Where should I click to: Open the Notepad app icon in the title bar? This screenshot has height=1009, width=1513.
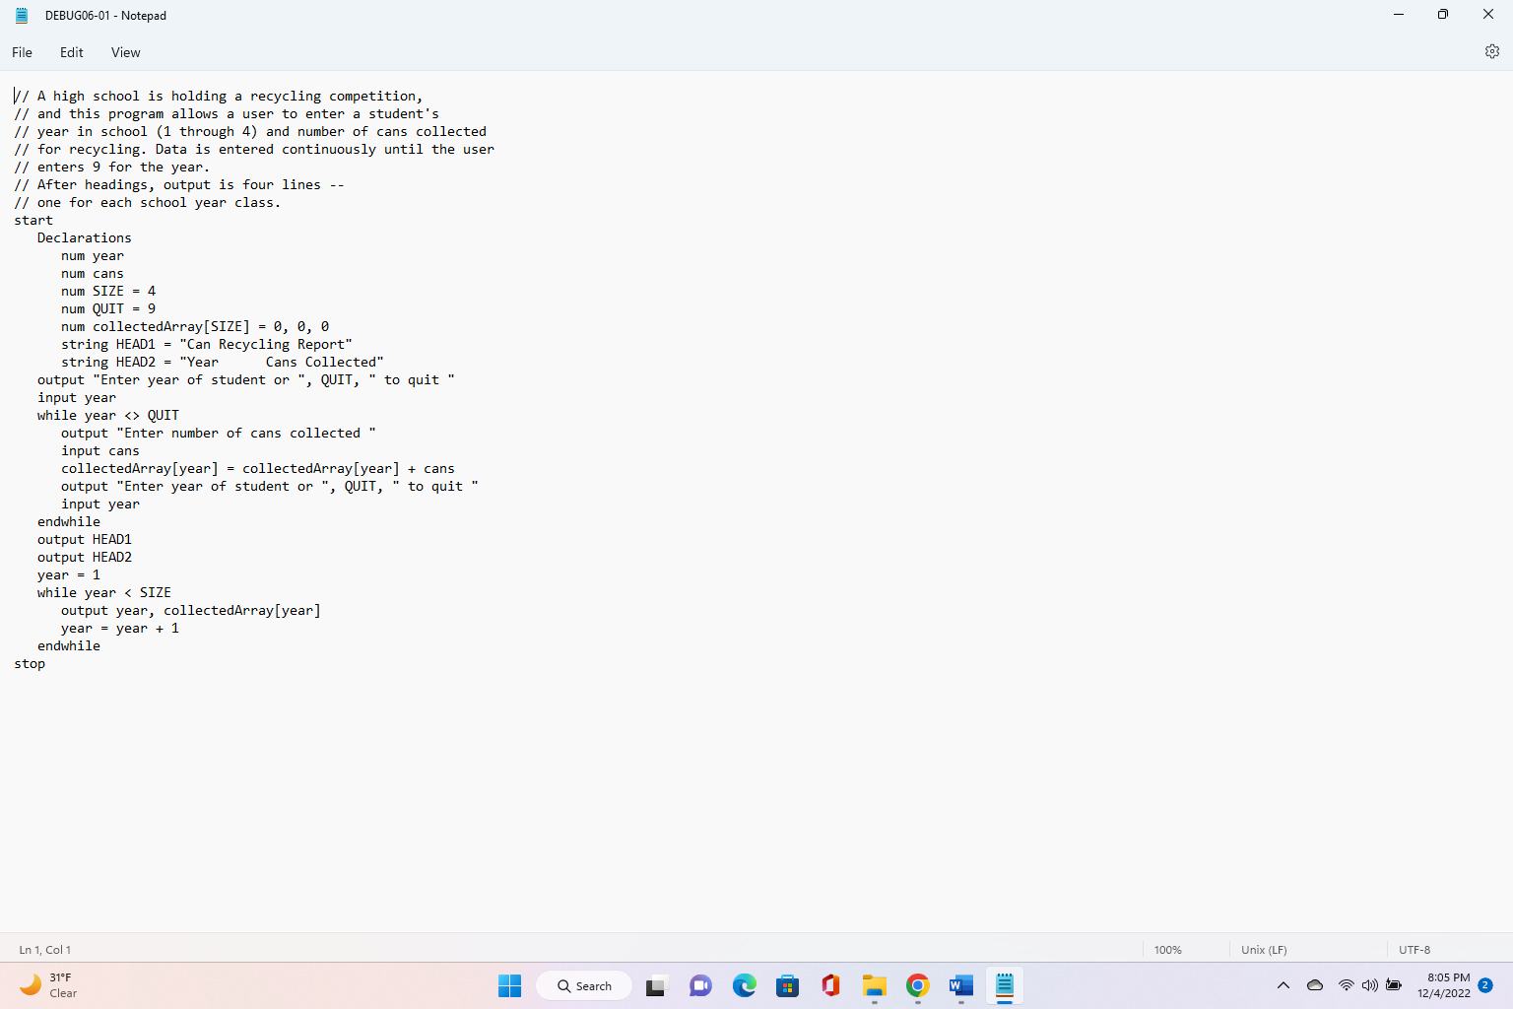click(21, 15)
